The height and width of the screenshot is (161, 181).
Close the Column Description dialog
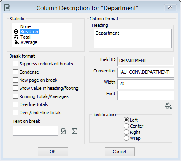click(x=170, y=8)
